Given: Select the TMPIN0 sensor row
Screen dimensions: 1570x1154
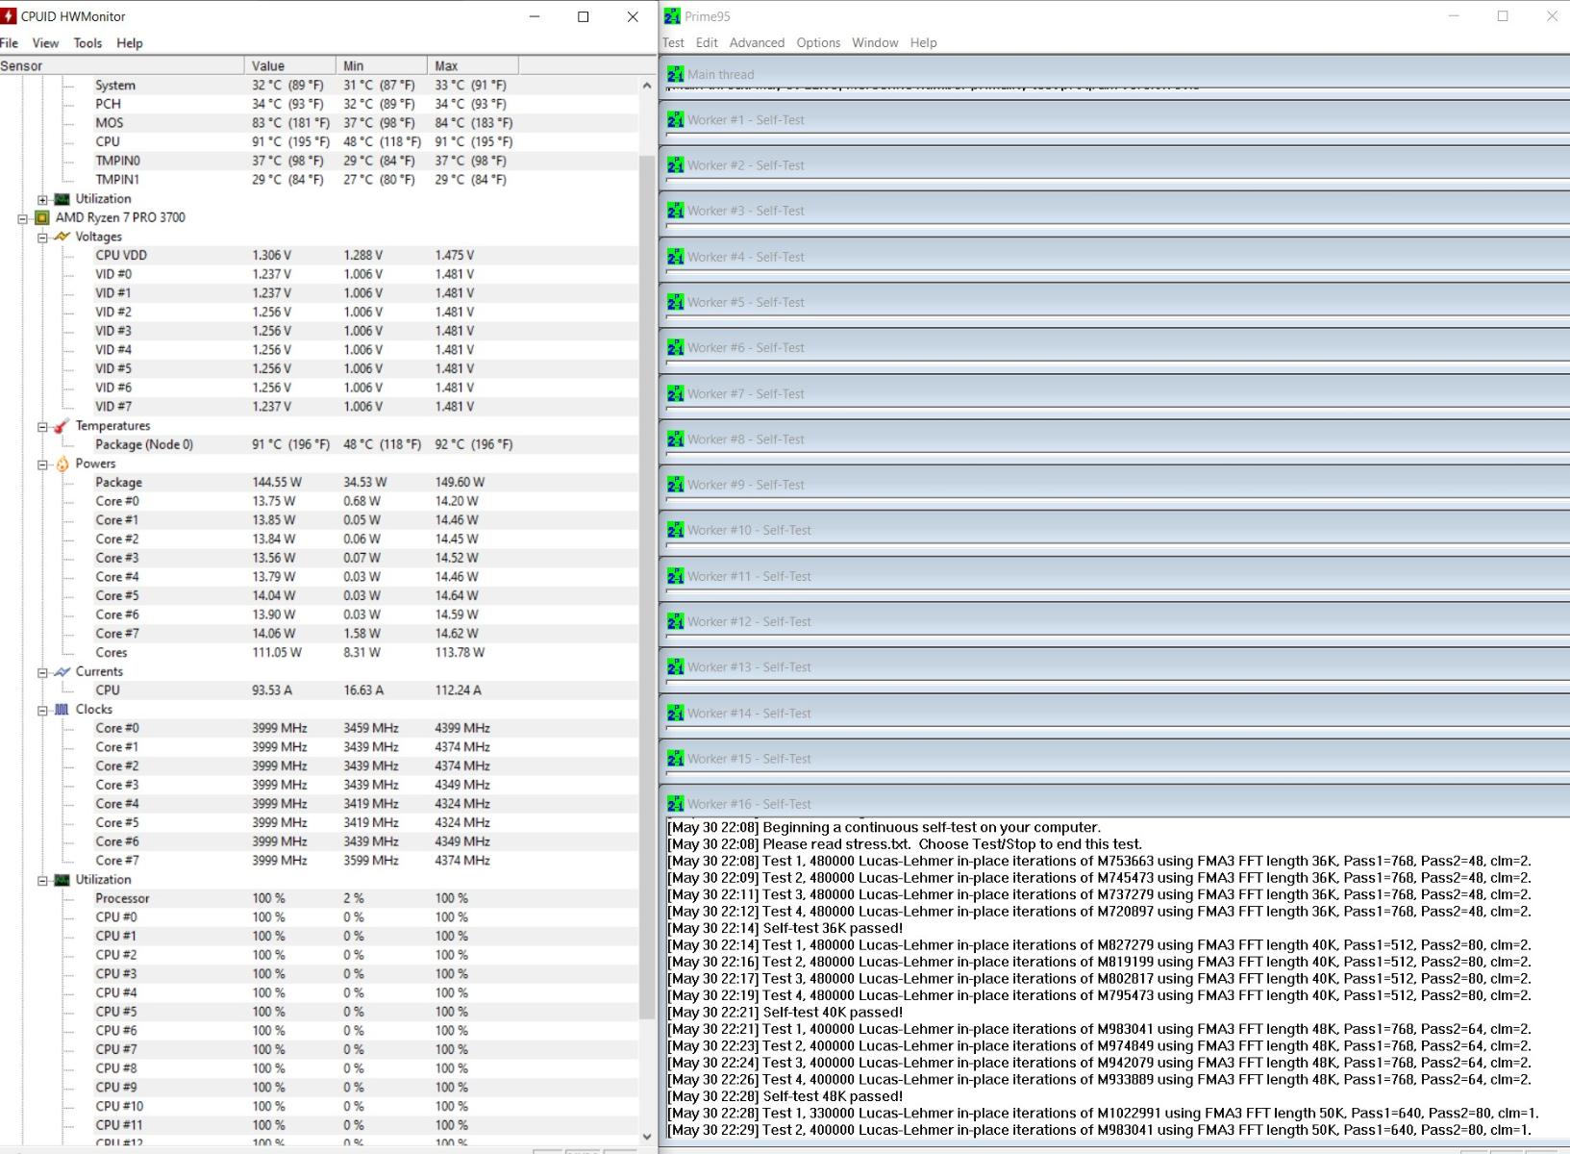Looking at the screenshot, I should tap(319, 161).
